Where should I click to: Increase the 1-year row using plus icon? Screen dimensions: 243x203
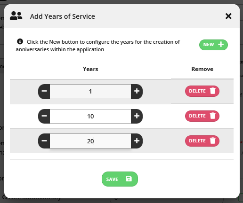pyautogui.click(x=137, y=92)
